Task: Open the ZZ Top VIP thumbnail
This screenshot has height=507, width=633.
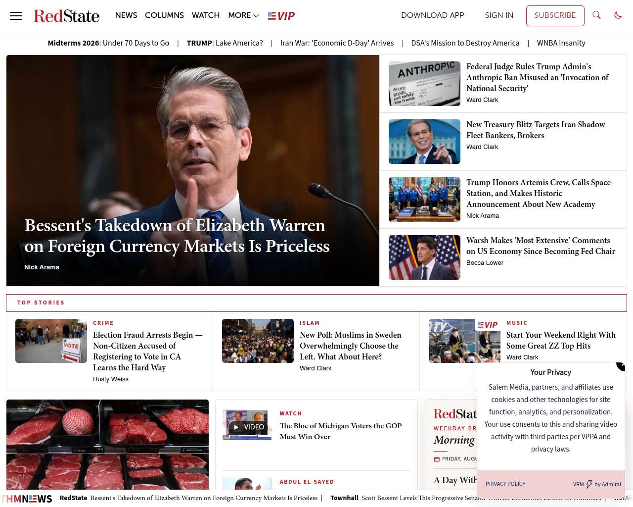Action: [x=464, y=341]
